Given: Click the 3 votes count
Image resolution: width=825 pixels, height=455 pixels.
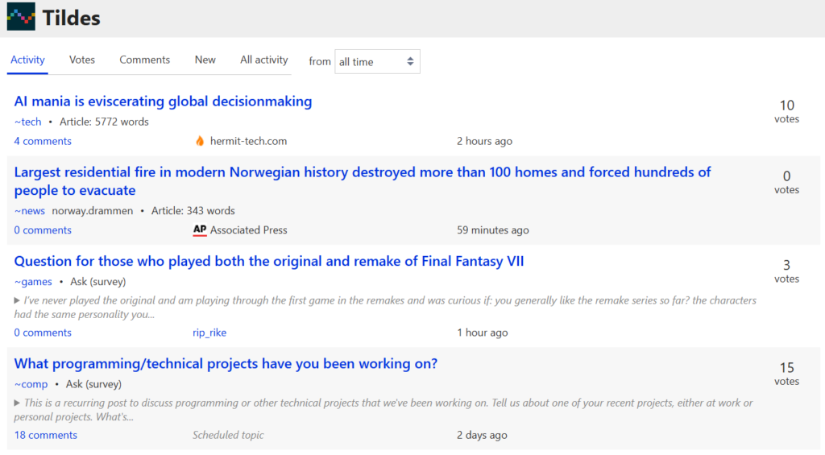Looking at the screenshot, I should point(786,271).
